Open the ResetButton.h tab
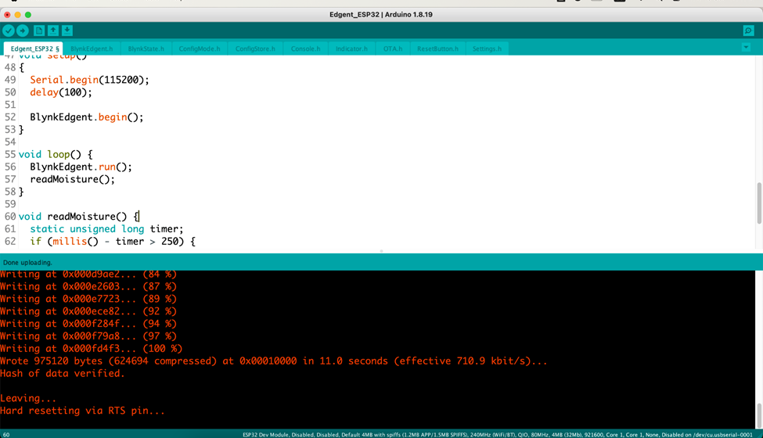This screenshot has width=763, height=438. pyautogui.click(x=437, y=48)
